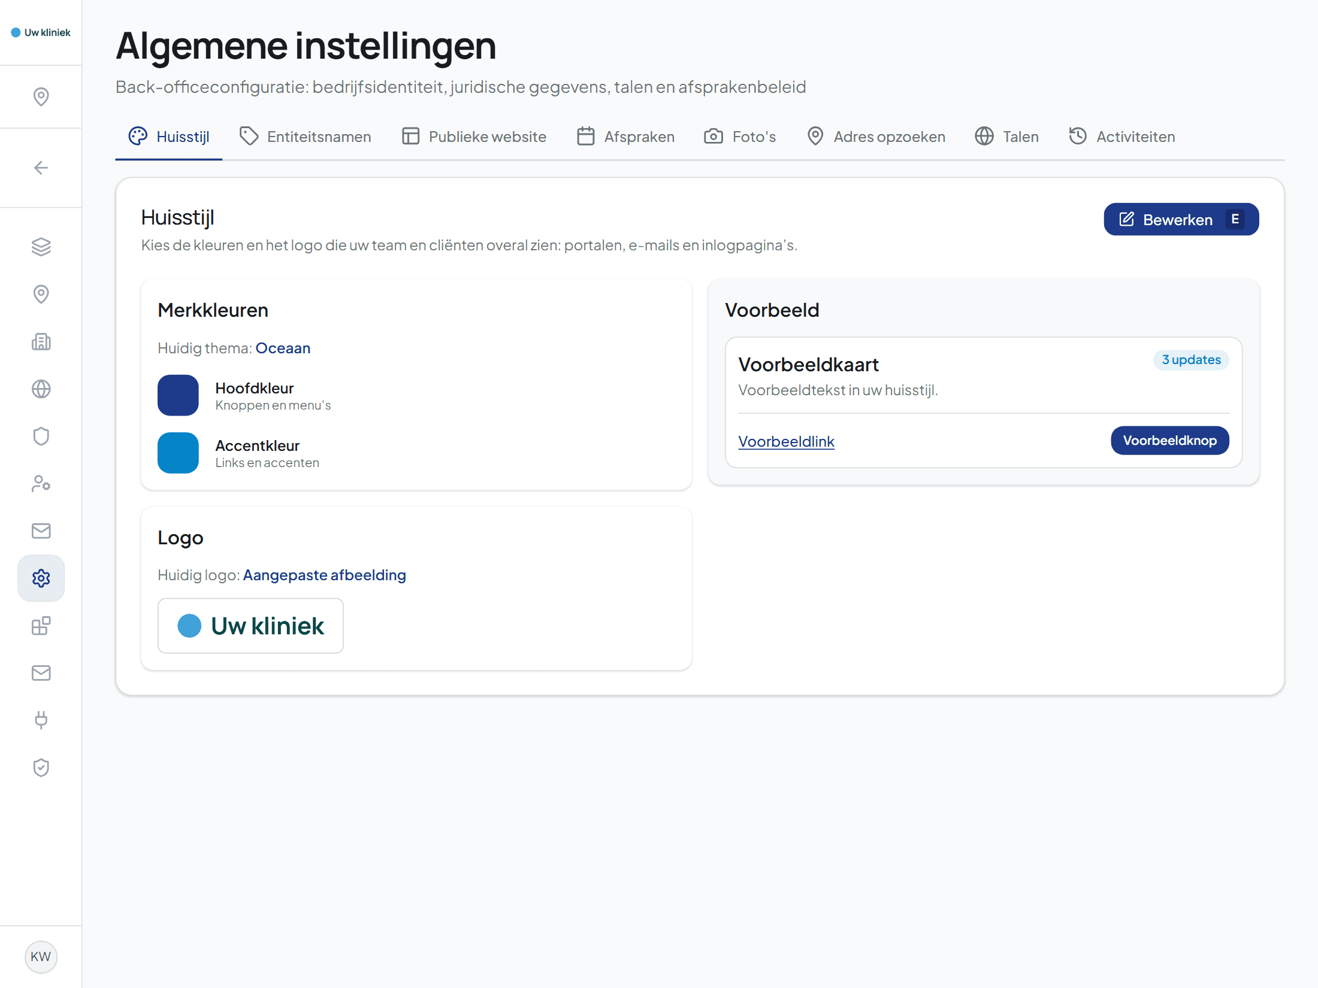Open the plain shield icon in sidebar

[41, 437]
